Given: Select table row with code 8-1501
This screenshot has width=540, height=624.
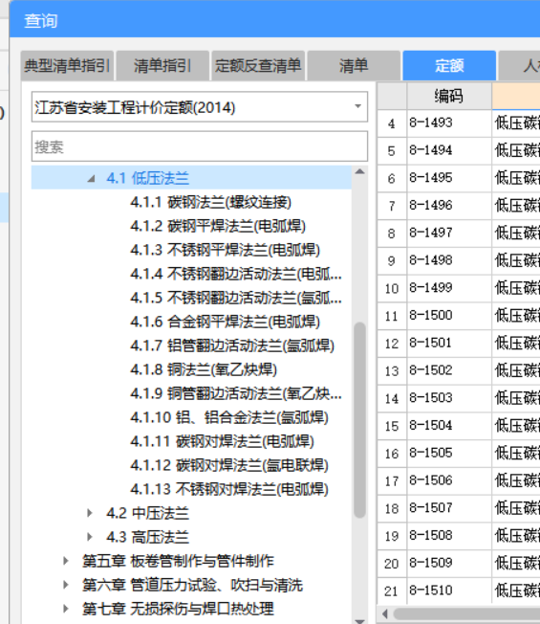Looking at the screenshot, I should click(x=459, y=344).
